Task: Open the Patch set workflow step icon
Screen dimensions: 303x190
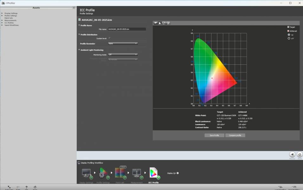Action: pyautogui.click(x=120, y=173)
